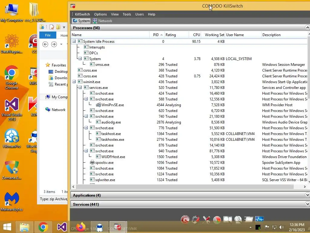Collapse svchost.exe PID 776 node
The image size is (310, 233).
pyautogui.click(x=86, y=128)
